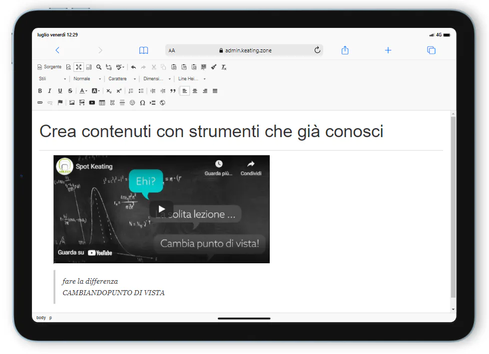Select the body element in path bar
The height and width of the screenshot is (354, 489).
[41, 318]
